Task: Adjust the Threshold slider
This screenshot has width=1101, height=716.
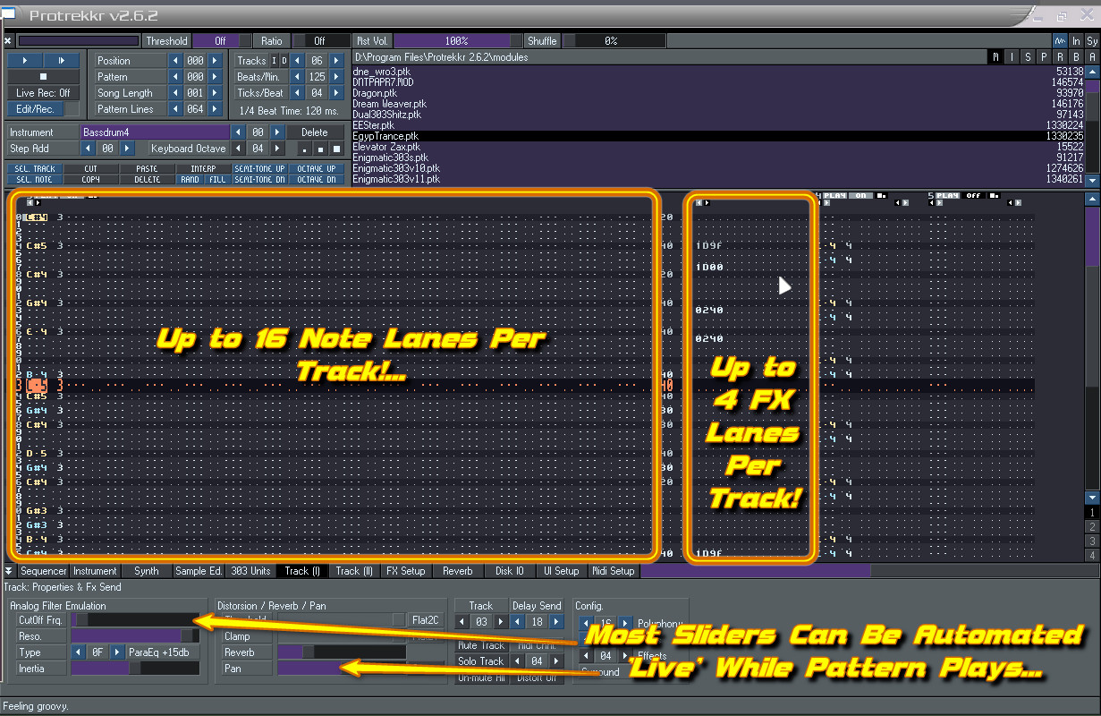Action: coord(223,41)
